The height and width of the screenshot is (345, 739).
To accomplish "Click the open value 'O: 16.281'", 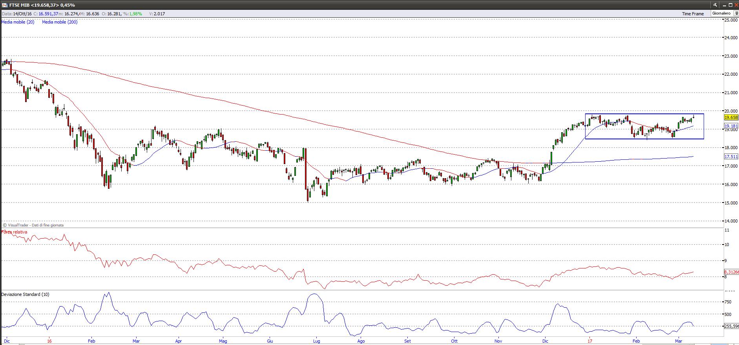I will pyautogui.click(x=112, y=14).
